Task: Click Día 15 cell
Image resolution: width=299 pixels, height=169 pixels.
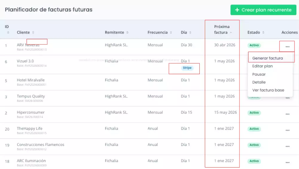Action: pos(187,112)
